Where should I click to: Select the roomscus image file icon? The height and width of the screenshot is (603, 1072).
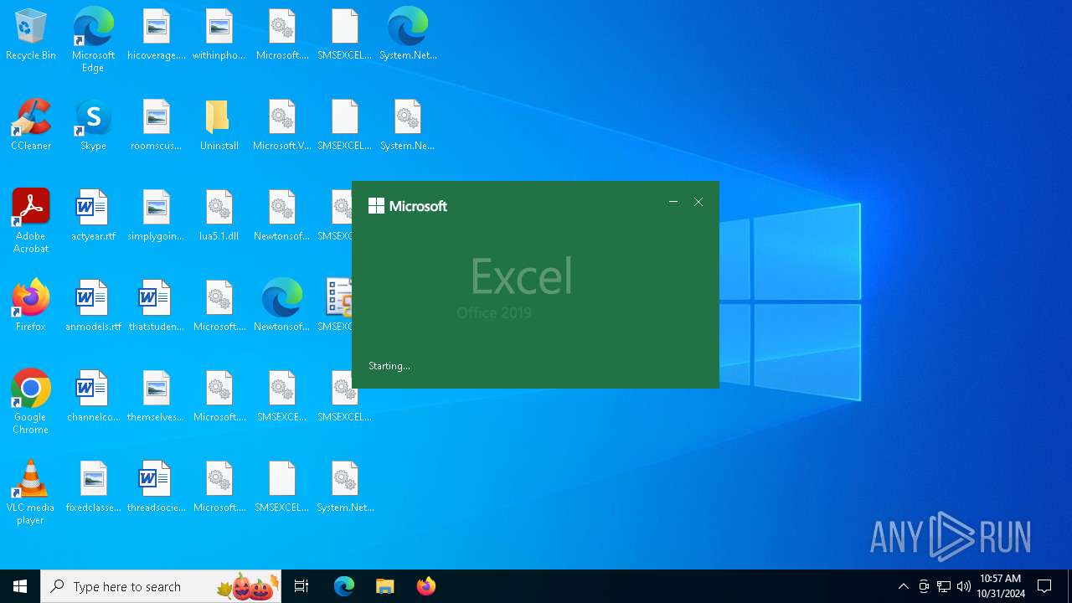coord(157,126)
